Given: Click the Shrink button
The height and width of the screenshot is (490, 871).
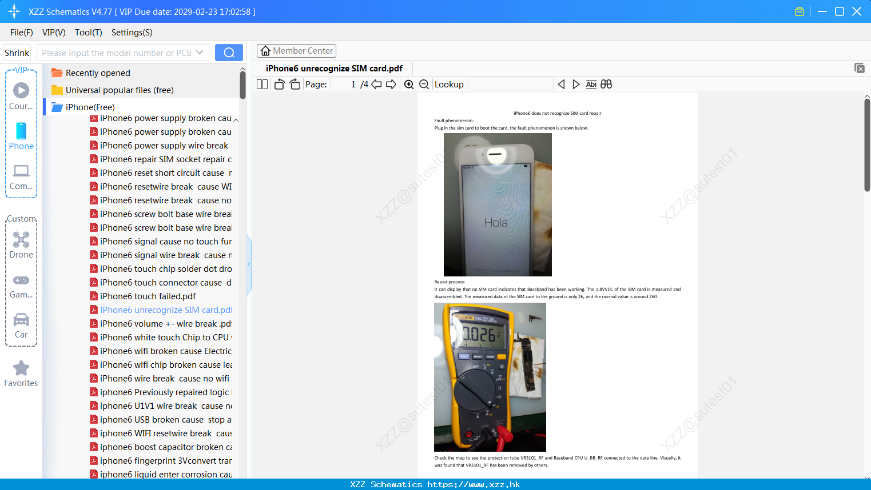Looking at the screenshot, I should (x=17, y=53).
